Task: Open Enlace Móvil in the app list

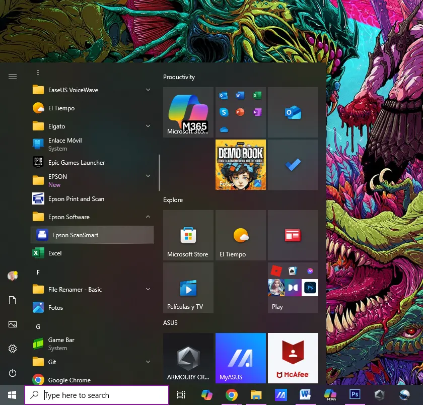Action: [x=92, y=145]
